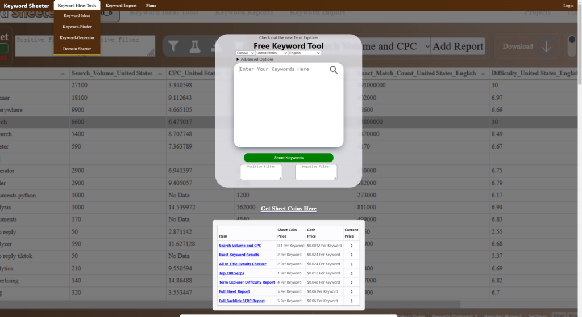
Task: Click the funnel filter icon in background toolbar
Action: click(173, 47)
